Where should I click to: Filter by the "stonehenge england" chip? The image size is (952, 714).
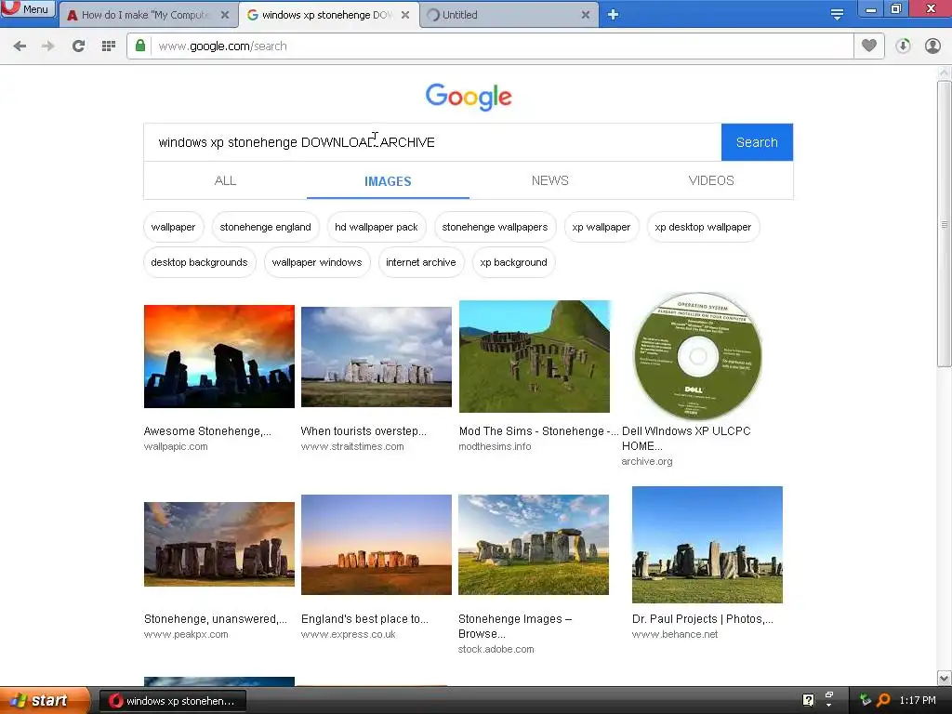(265, 227)
